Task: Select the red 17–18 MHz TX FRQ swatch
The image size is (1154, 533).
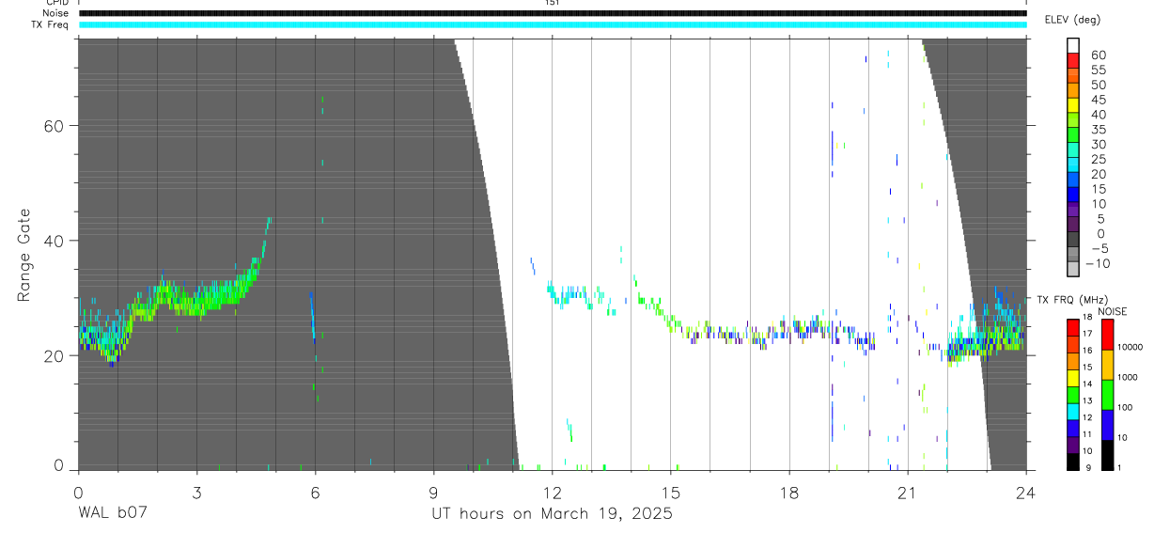Action: point(1072,325)
